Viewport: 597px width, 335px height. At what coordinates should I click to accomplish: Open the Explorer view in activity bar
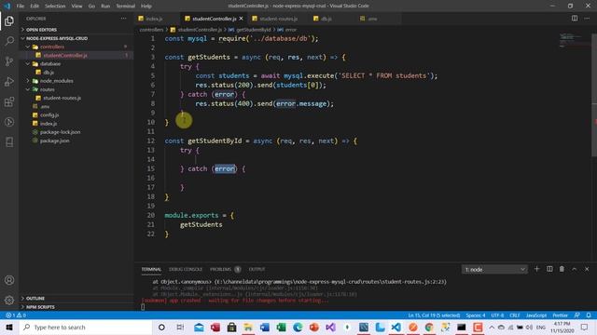tap(9, 20)
